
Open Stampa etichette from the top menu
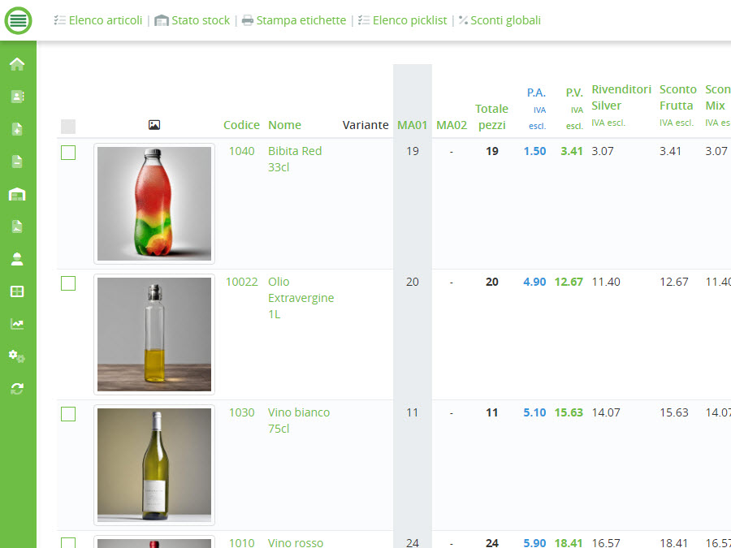pos(294,20)
